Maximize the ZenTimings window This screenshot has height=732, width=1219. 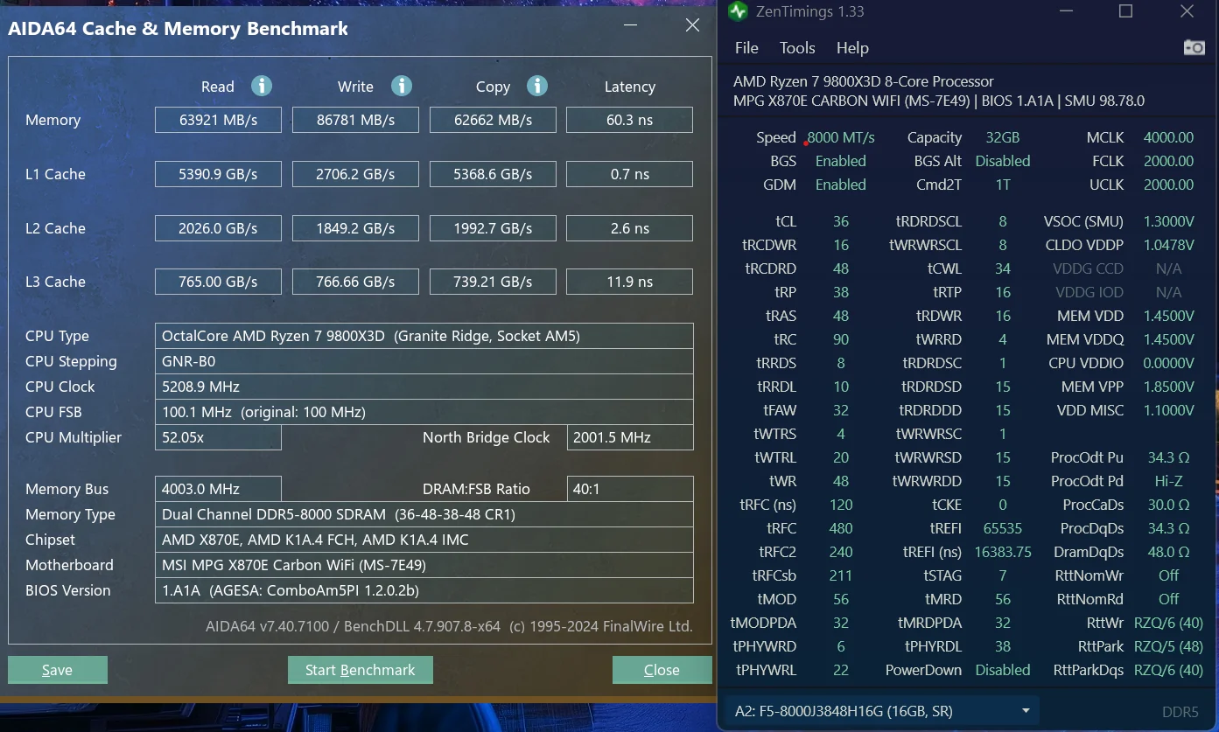[1126, 11]
